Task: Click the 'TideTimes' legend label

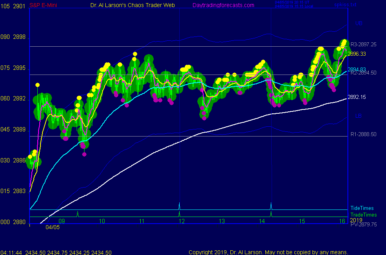Action: (x=362, y=208)
